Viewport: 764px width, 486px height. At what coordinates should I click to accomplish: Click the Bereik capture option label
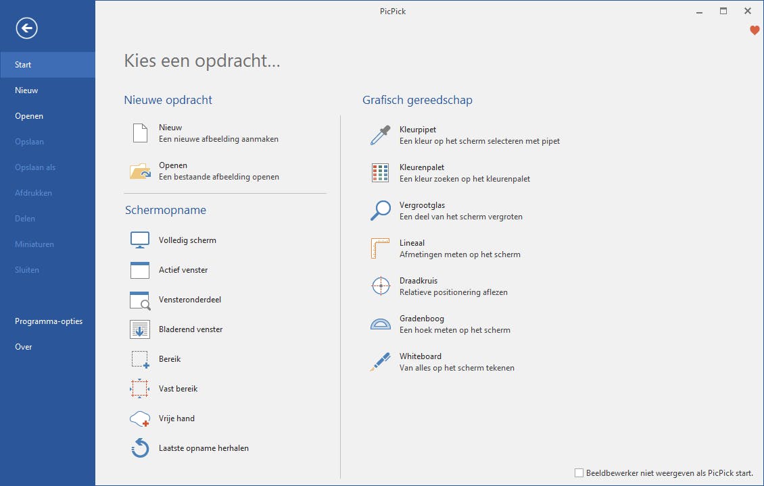click(x=170, y=359)
